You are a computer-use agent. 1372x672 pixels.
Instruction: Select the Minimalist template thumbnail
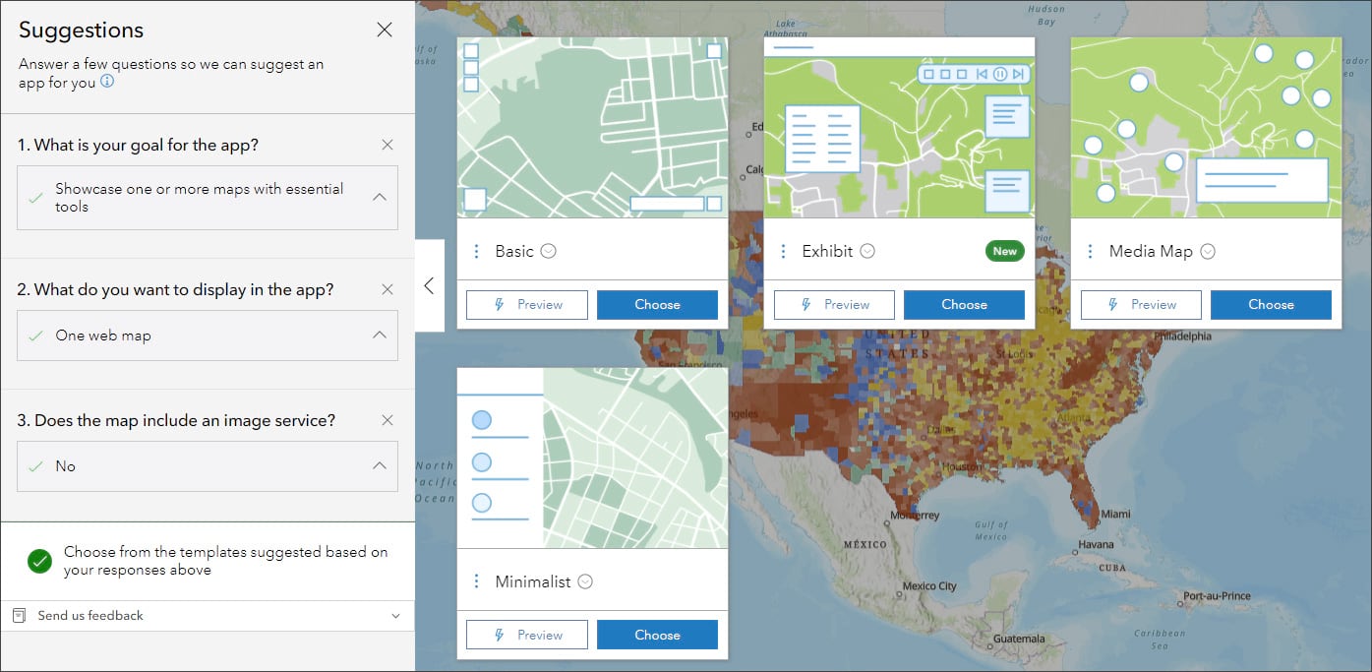click(x=592, y=458)
